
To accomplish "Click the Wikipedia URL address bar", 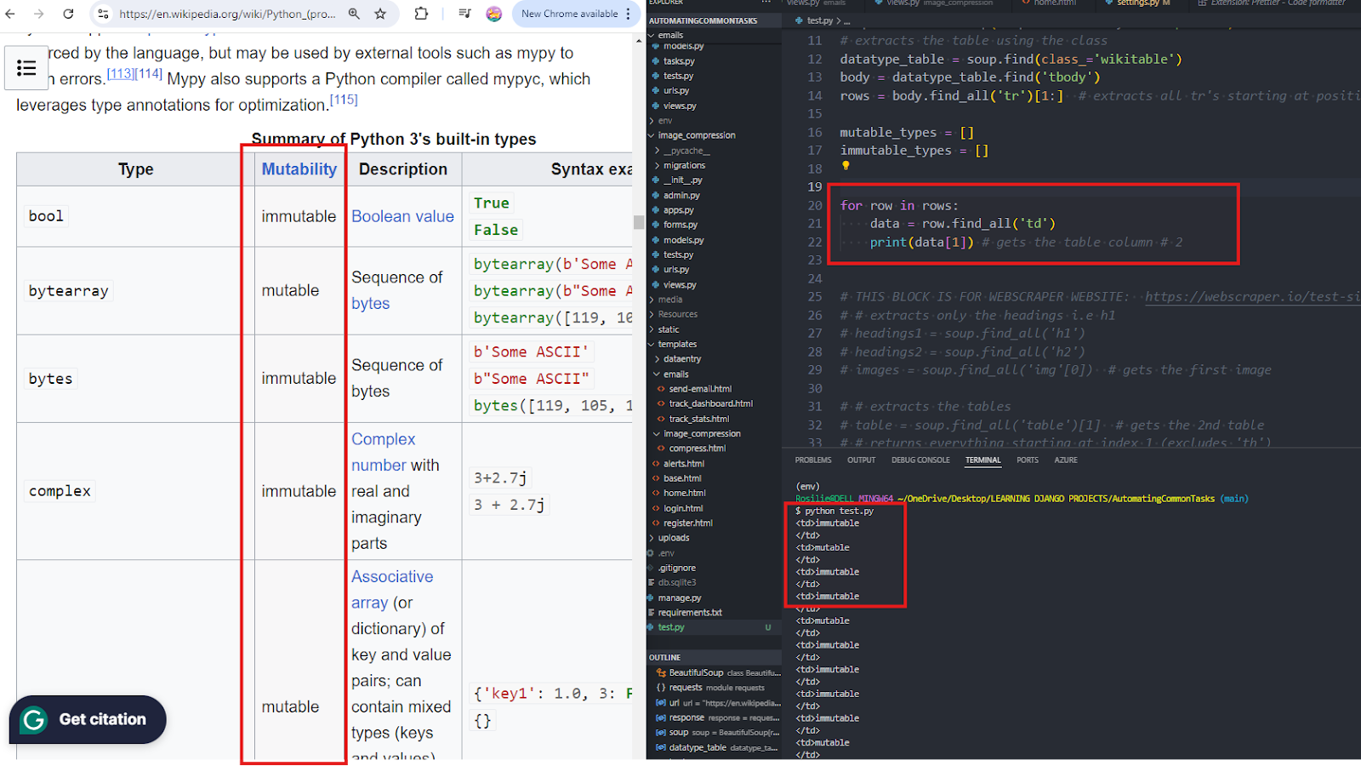I will click(x=227, y=14).
